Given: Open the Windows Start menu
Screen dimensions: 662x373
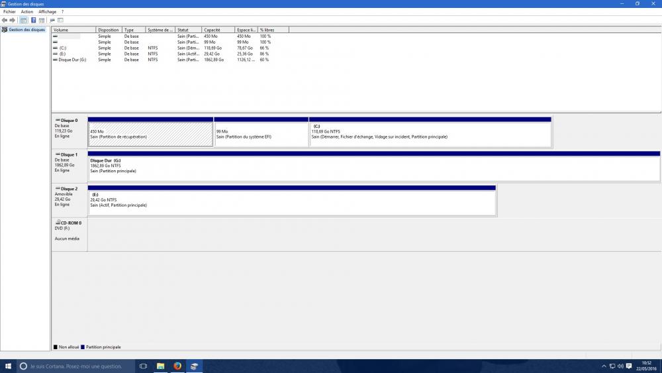Looking at the screenshot, I should (x=8, y=366).
